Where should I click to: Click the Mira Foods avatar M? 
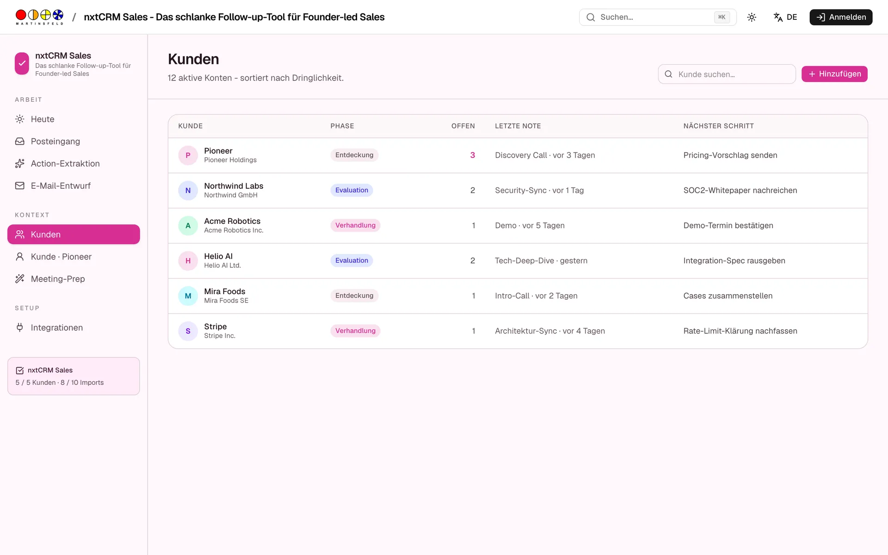point(188,296)
